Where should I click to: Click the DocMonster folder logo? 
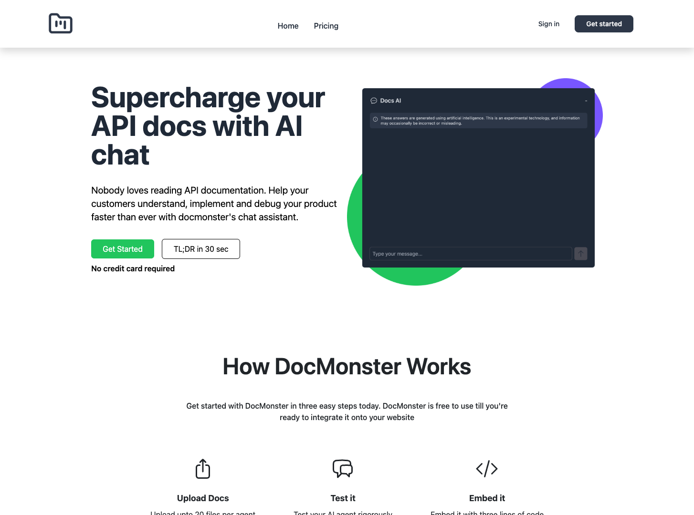point(61,23)
